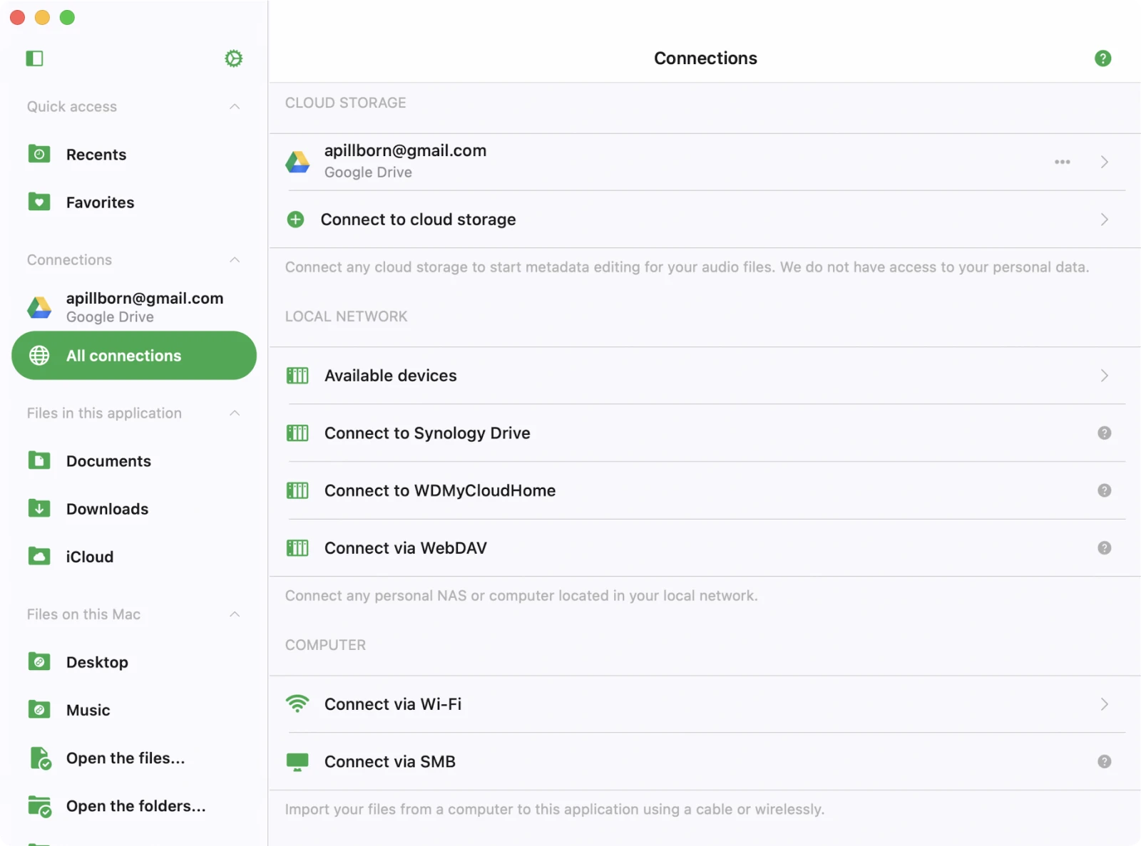This screenshot has height=846, width=1141.
Task: Collapse the Connections sidebar section
Action: 235,260
